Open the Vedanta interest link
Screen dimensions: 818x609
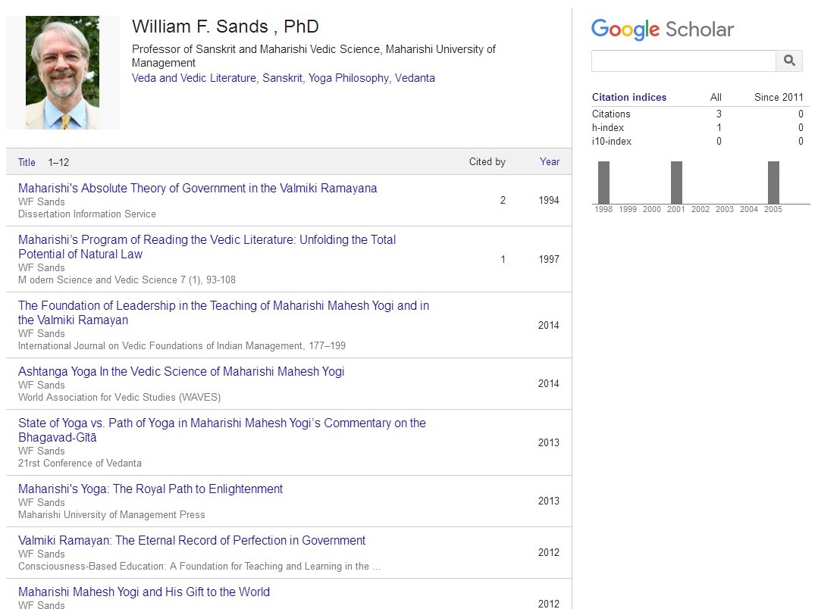(415, 78)
